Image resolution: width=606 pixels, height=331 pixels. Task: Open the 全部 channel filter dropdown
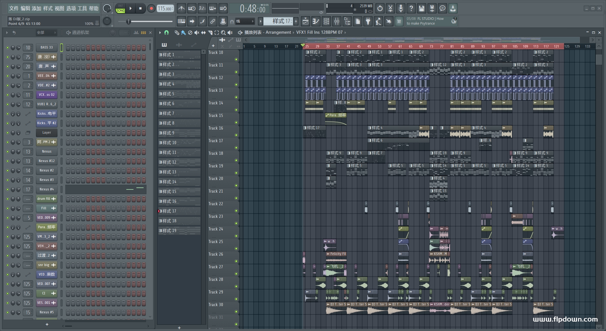(x=46, y=32)
